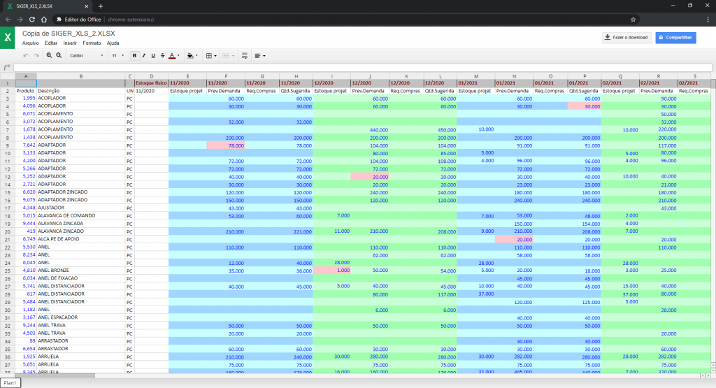Toggle strikethrough formatting
The width and height of the screenshot is (716, 388).
162,55
